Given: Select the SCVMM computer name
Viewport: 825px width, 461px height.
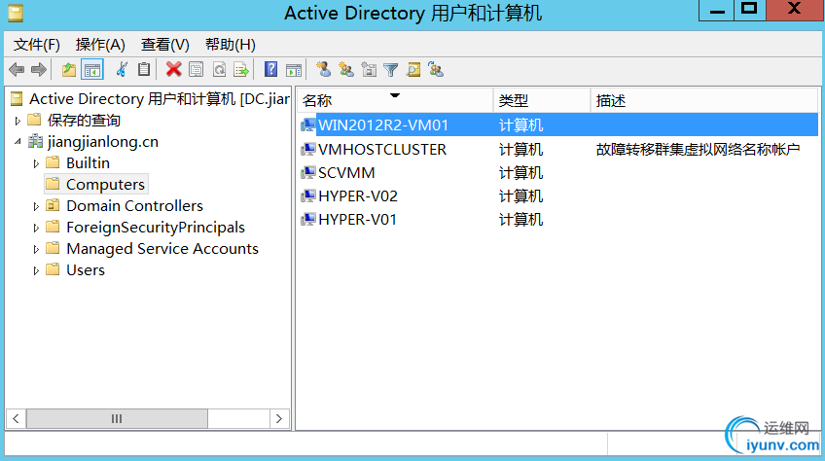Looking at the screenshot, I should pos(346,172).
